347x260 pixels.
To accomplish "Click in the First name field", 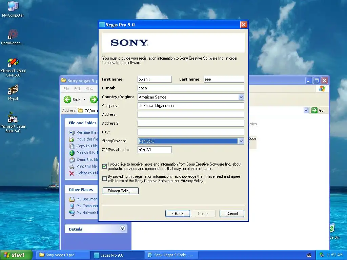I will click(x=155, y=79).
